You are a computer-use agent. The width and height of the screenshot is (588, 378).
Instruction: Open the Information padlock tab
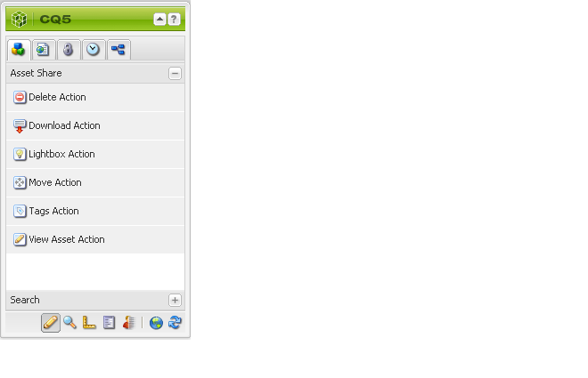tap(69, 50)
